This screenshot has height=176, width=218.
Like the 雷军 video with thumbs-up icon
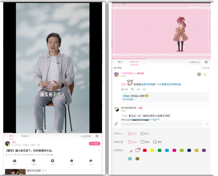coord(14,161)
